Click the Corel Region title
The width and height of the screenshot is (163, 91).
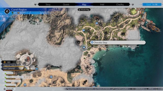pyautogui.click(x=19, y=10)
